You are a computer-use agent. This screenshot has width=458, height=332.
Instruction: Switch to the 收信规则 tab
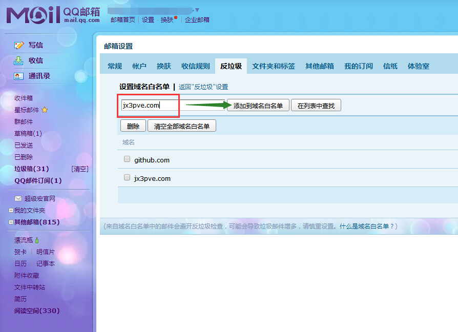point(196,66)
